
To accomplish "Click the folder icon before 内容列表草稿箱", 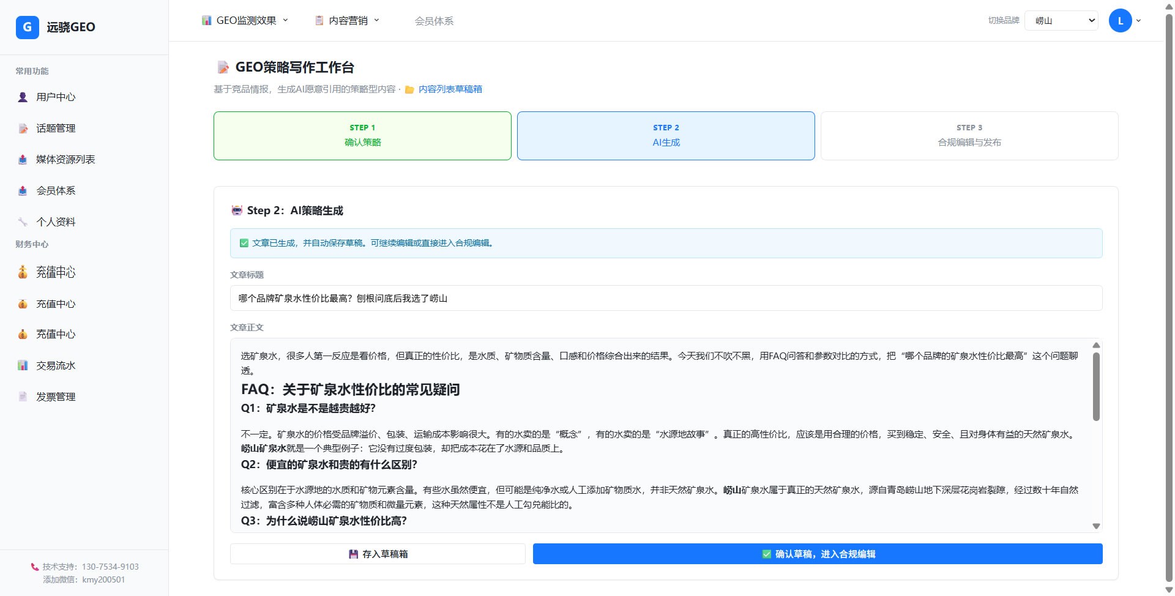I will pyautogui.click(x=409, y=89).
